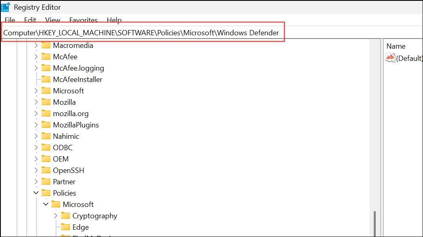This screenshot has width=423, height=237.
Task: Click the OpenSSH folder icon
Action: (x=46, y=170)
